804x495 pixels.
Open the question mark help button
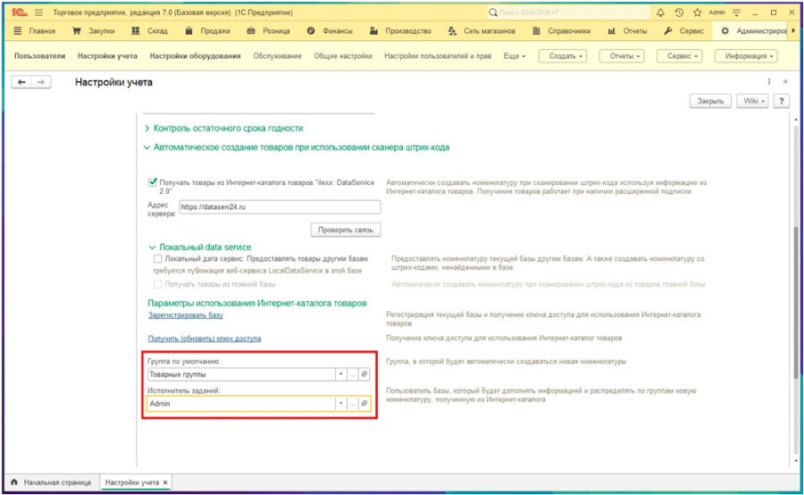click(x=781, y=101)
